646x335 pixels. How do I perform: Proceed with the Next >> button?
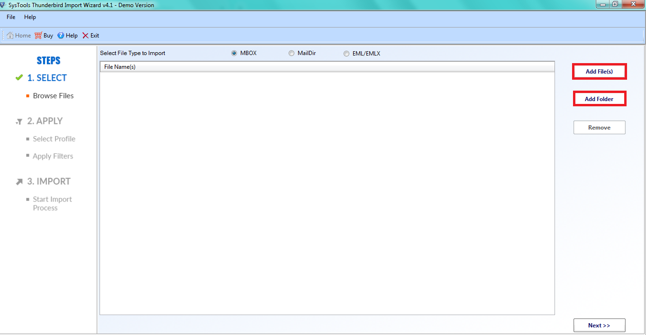[x=599, y=326]
